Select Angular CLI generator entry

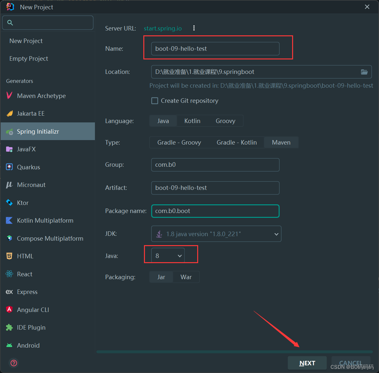[x=48, y=309]
